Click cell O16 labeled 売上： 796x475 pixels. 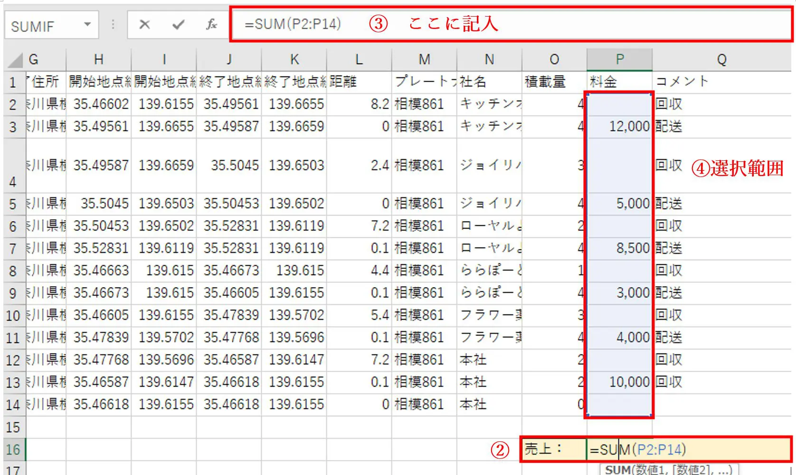(553, 449)
